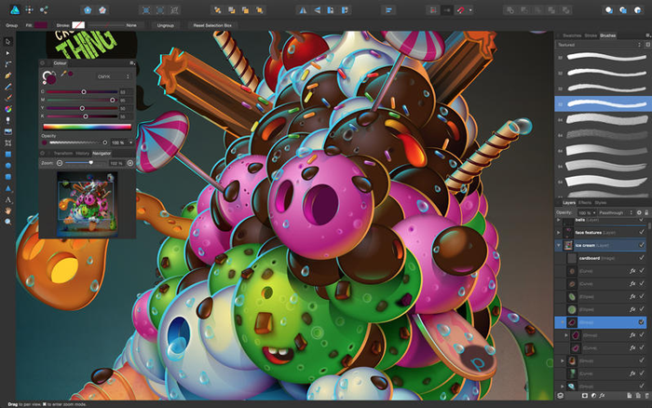The height and width of the screenshot is (408, 652).
Task: Select the Ellipse shape tool
Action: pyautogui.click(x=7, y=166)
